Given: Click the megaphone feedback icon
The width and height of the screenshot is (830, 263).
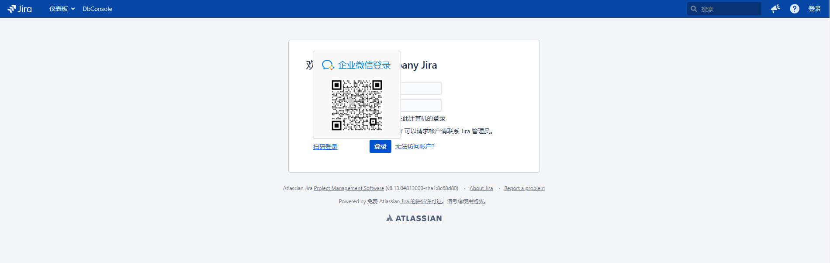Looking at the screenshot, I should pyautogui.click(x=775, y=9).
